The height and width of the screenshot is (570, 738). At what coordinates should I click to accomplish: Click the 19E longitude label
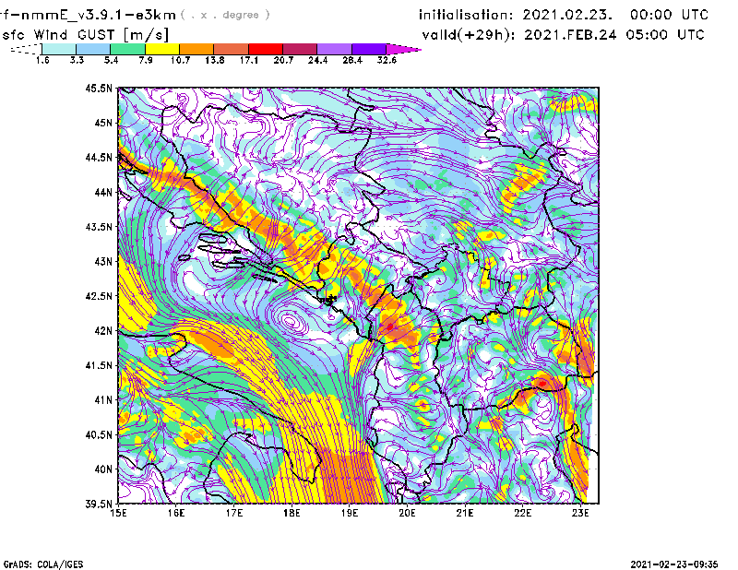pyautogui.click(x=350, y=513)
